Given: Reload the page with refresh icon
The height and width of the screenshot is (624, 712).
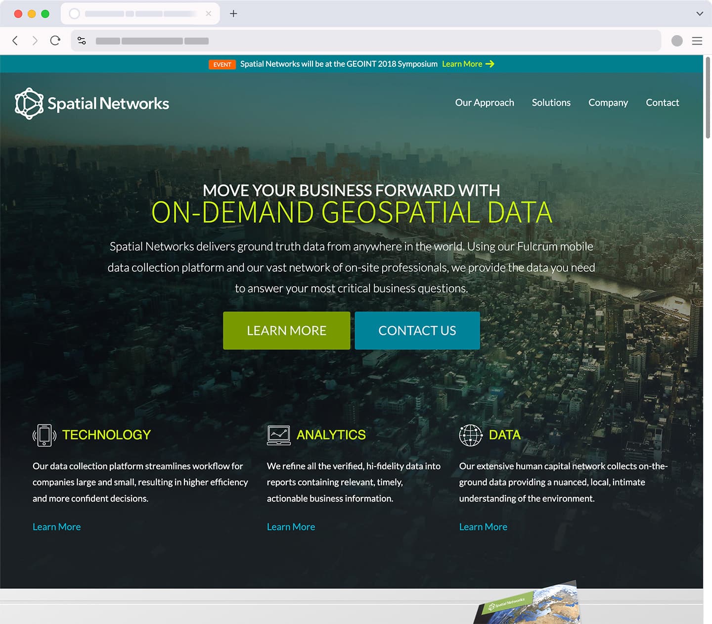Looking at the screenshot, I should (x=55, y=41).
